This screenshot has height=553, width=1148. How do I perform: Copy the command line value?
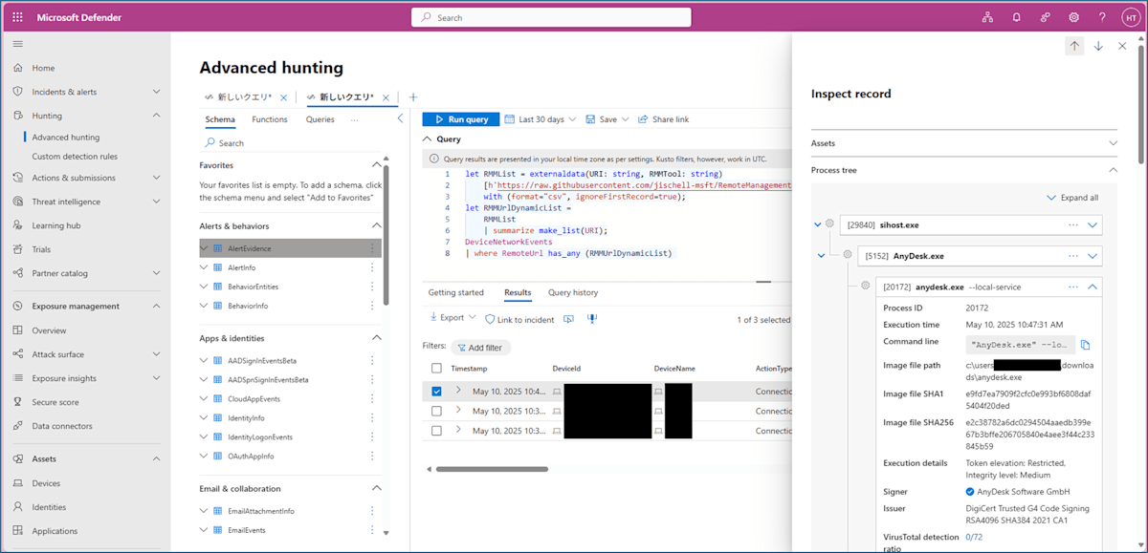pyautogui.click(x=1086, y=345)
